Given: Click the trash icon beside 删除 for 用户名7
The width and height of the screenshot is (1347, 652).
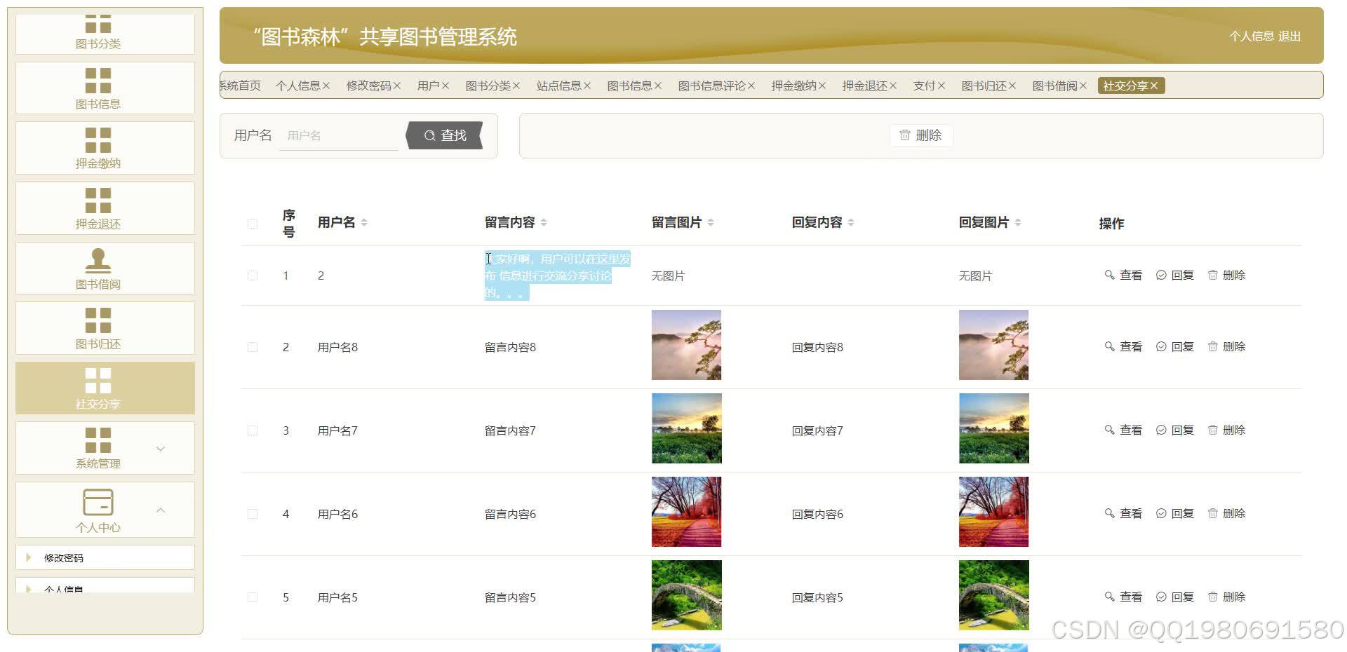Looking at the screenshot, I should coord(1213,430).
